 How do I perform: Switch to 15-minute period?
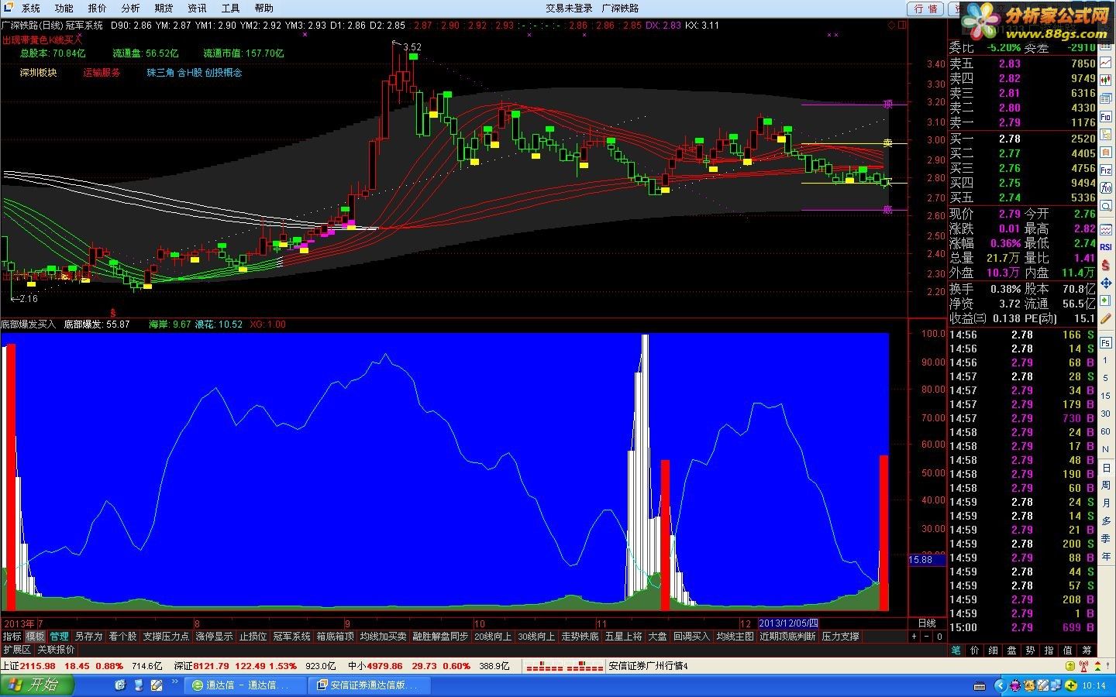tap(1106, 397)
